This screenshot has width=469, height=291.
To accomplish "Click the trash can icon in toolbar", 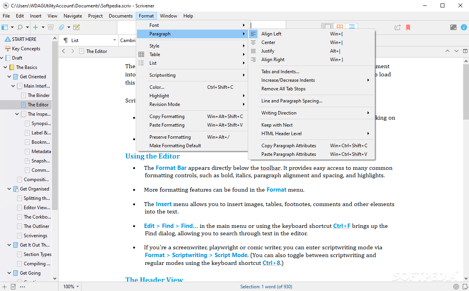I will (x=51, y=27).
